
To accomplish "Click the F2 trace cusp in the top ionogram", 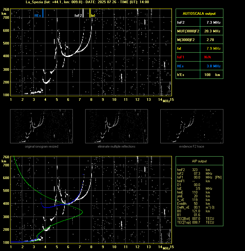I will click(x=68, y=56).
